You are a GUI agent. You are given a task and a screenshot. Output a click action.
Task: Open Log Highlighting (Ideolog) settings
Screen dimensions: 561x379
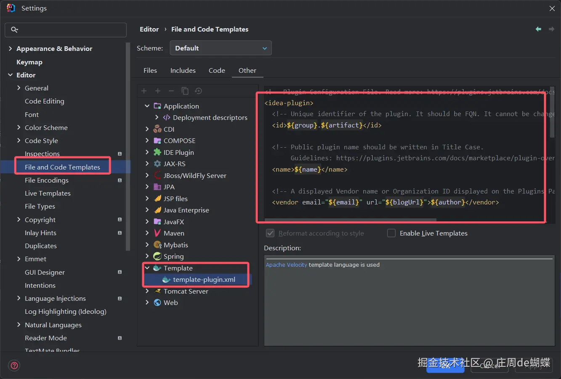[x=66, y=311]
